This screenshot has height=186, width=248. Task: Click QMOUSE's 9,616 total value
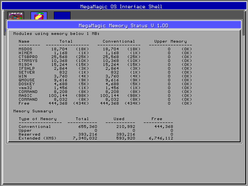tap(60, 80)
